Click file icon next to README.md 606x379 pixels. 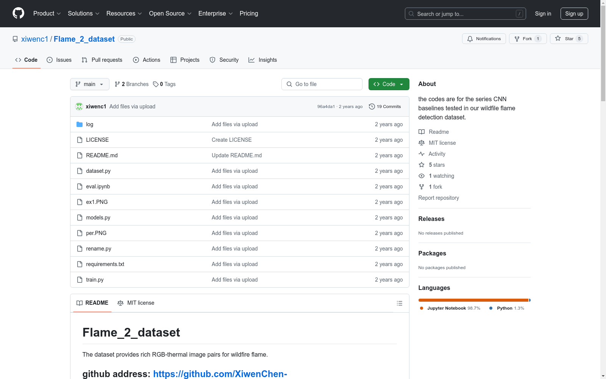pos(80,155)
